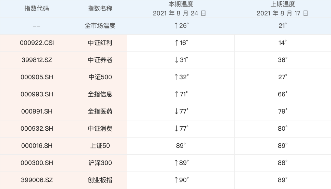The width and height of the screenshot is (331, 189).
Task: Click the up arrow in the 沪深300 row
Action: point(176,163)
